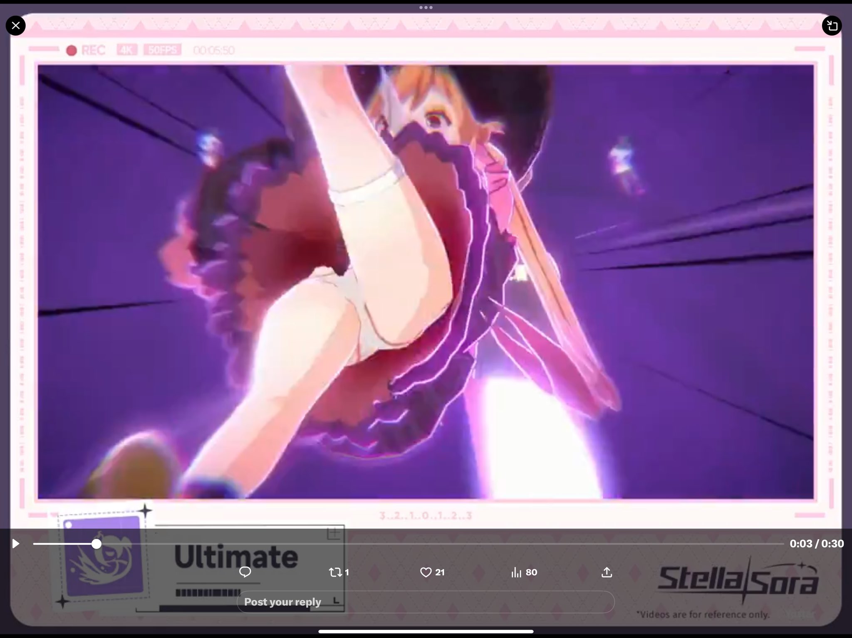Screen dimensions: 852x638
Task: Tap the share upload-arrow icon
Action: 607,572
